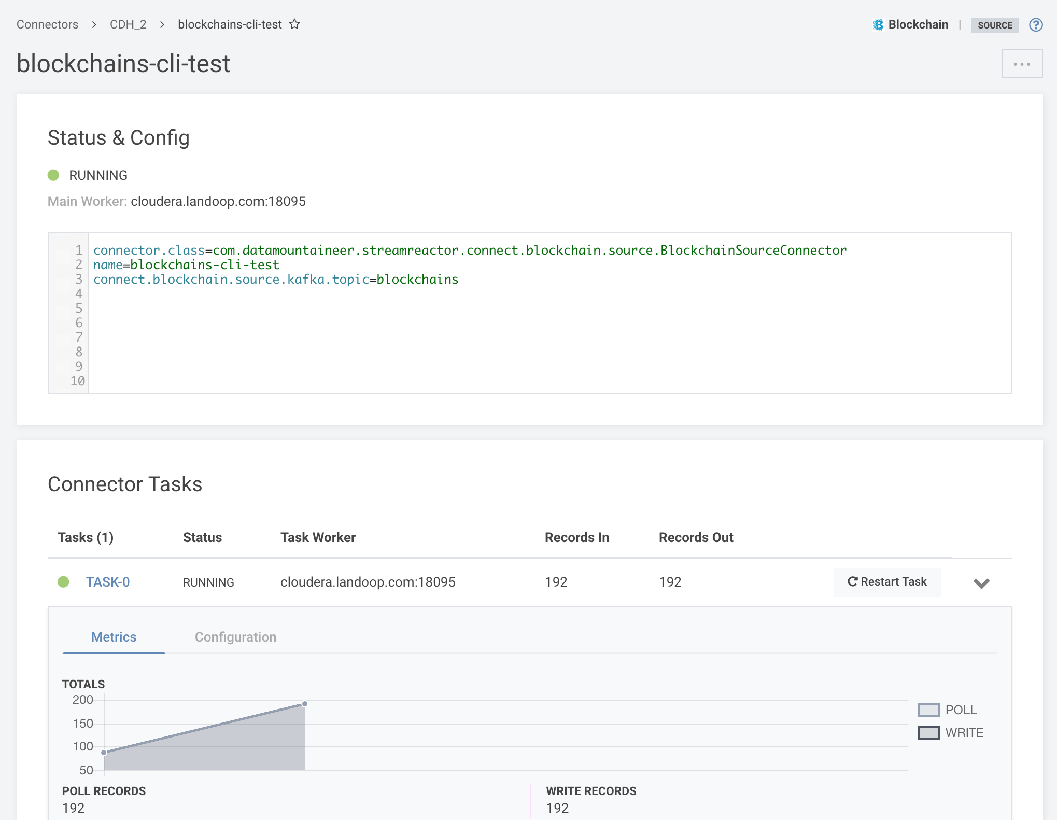Click the Records Out column header
This screenshot has height=820, width=1057.
(696, 537)
